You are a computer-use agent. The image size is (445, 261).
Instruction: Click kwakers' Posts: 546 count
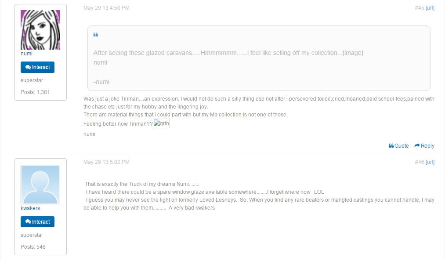pos(33,247)
